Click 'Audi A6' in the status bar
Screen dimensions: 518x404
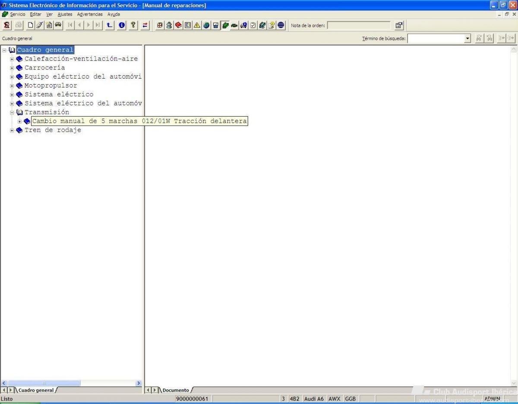[x=314, y=399]
